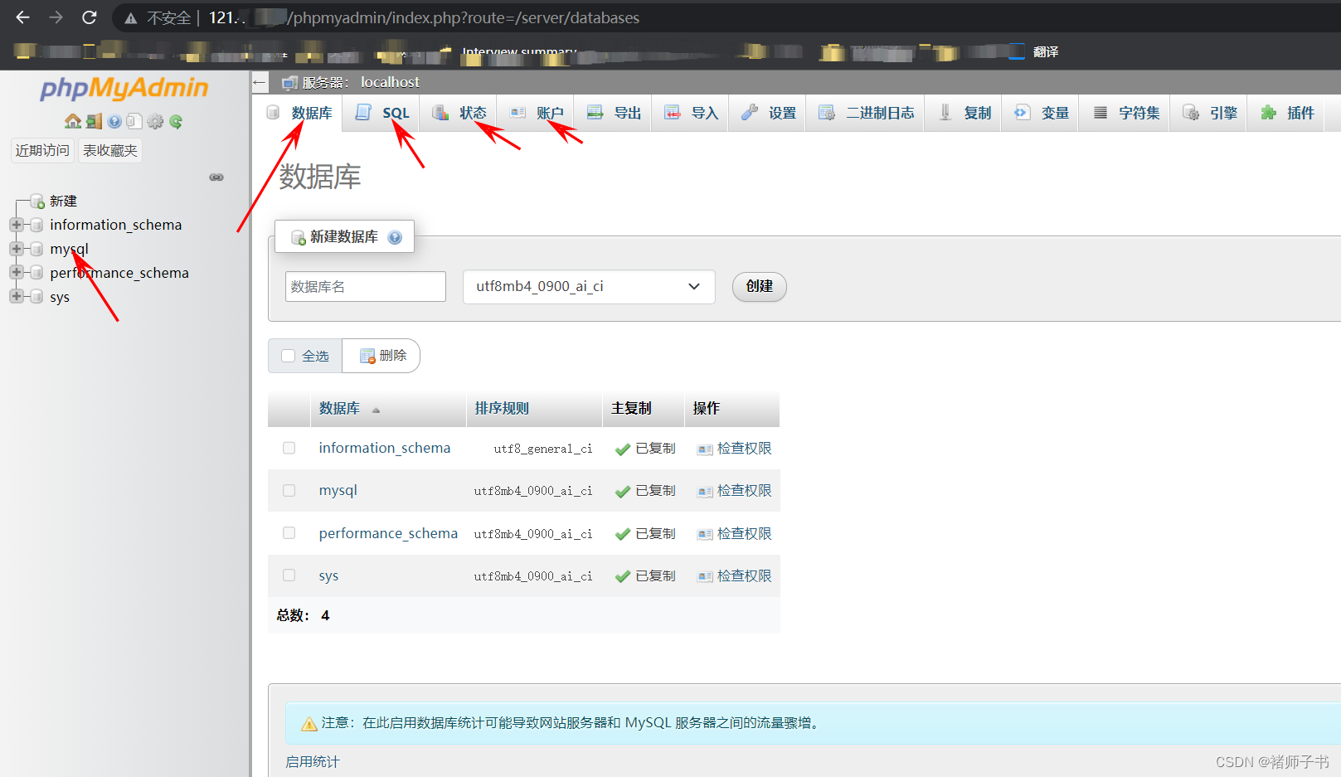This screenshot has width=1341, height=777.
Task: Click the 启用统计 link
Action: click(313, 762)
